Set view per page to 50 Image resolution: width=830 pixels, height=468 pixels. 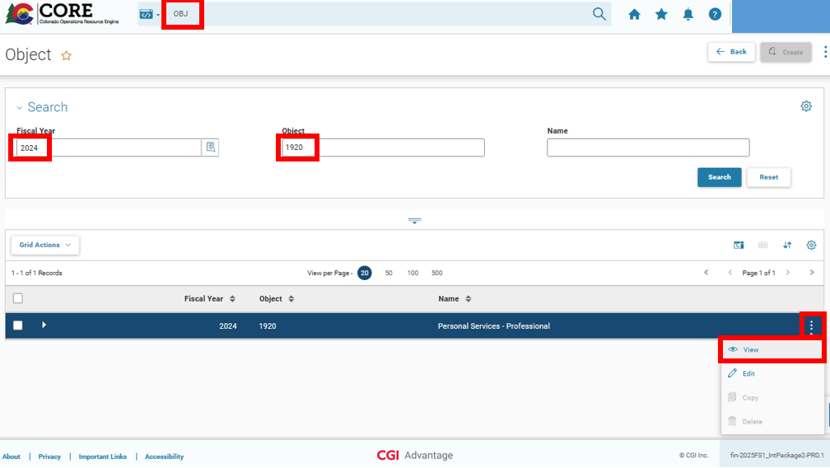tap(389, 274)
